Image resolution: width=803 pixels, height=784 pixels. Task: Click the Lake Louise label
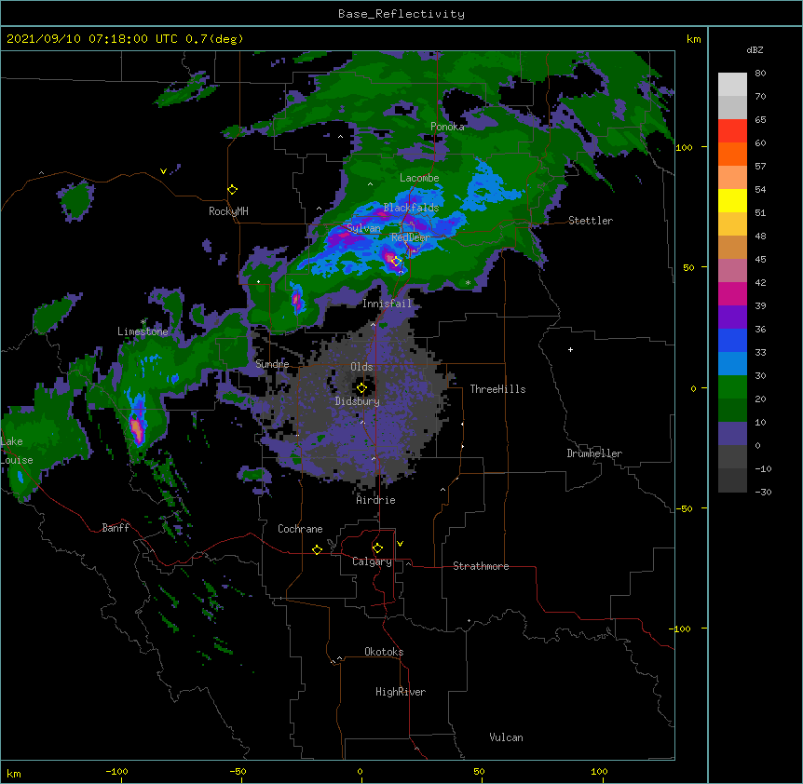17,451
